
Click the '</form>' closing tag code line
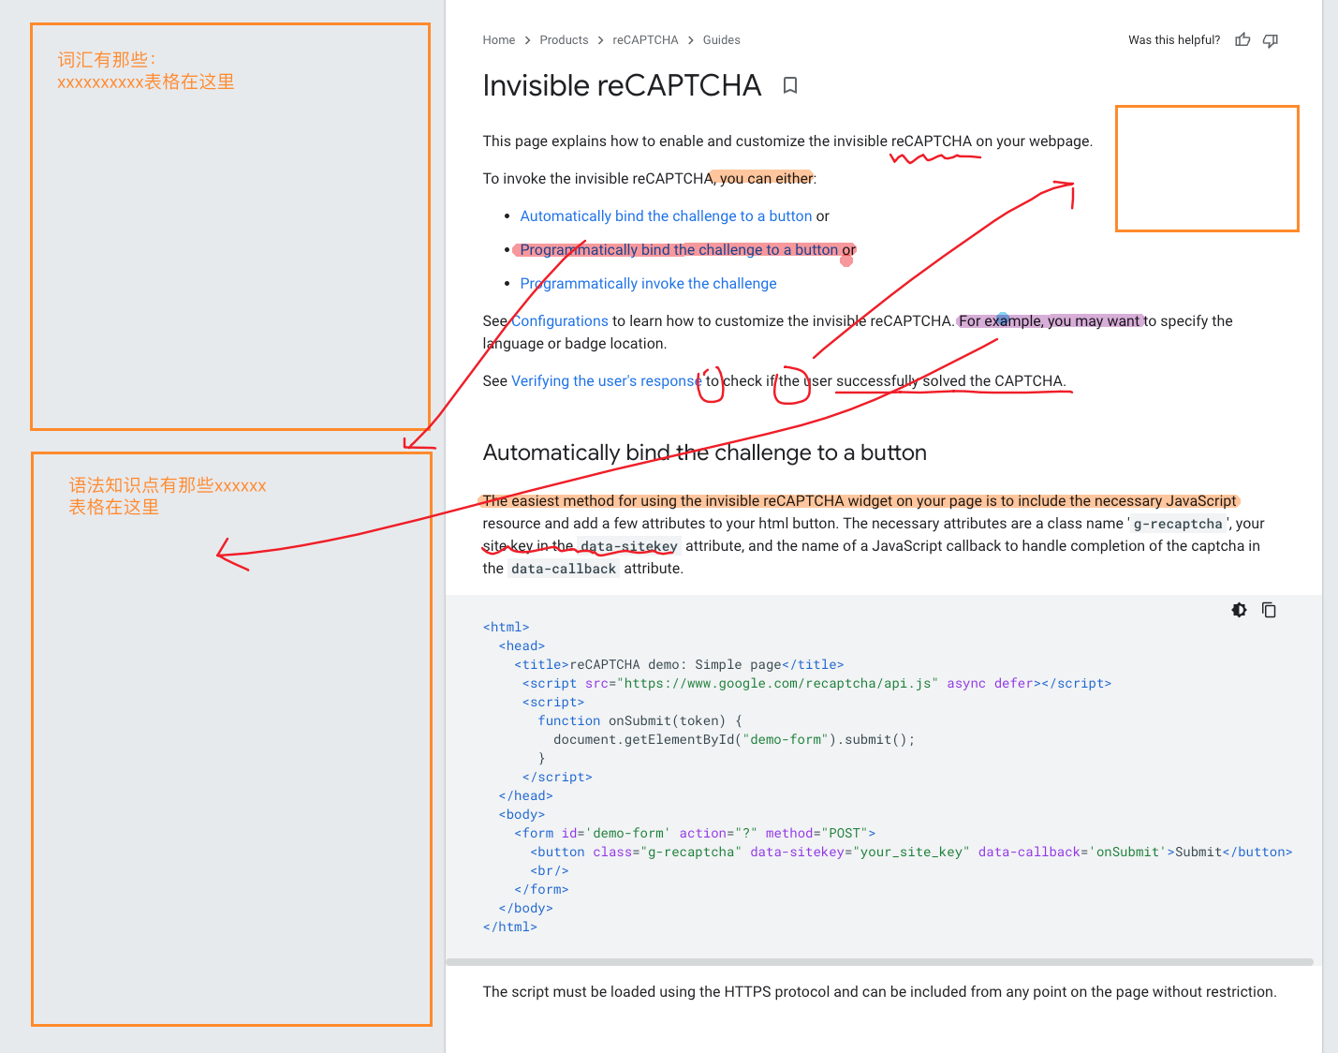click(x=541, y=889)
